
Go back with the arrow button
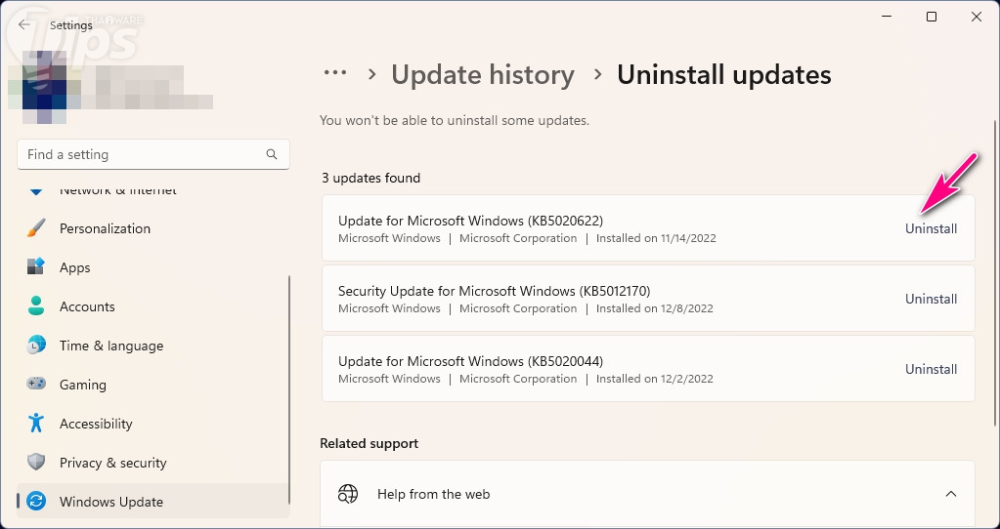[x=24, y=24]
